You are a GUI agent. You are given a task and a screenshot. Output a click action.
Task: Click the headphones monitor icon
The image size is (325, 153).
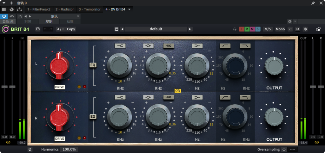[235, 29]
